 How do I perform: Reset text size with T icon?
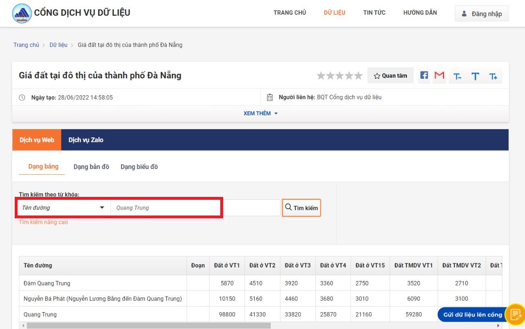tap(475, 76)
